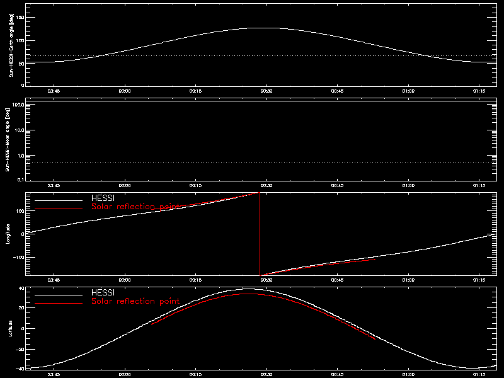
Task: Click 01:00 time label under Longitude plot
Action: (408, 280)
